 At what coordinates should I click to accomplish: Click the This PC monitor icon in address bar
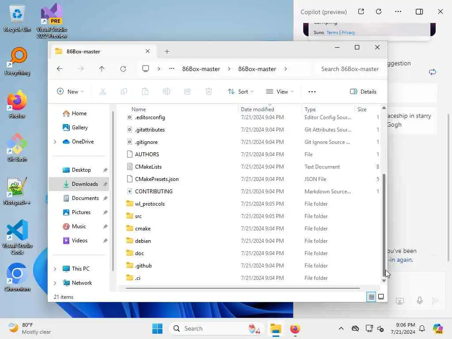click(x=146, y=68)
